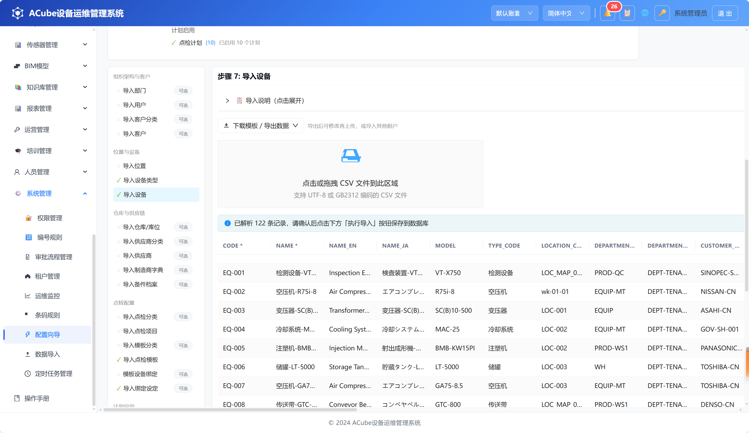Select the 导入部门 step
Screen dimensions: 749x433
pos(156,90)
